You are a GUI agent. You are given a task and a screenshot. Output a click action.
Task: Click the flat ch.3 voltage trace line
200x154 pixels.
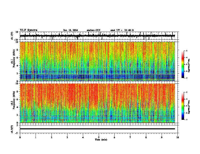point(97,129)
